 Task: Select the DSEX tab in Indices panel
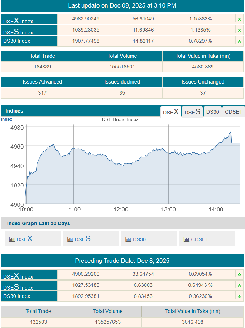[x=171, y=112]
